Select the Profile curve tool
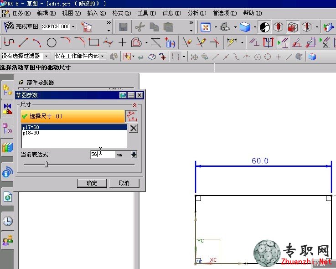The image size is (336, 269). click(x=9, y=42)
